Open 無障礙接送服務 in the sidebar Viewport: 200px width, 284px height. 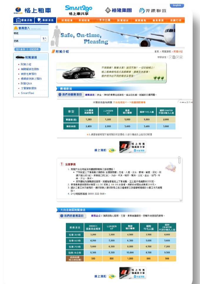(x=30, y=69)
